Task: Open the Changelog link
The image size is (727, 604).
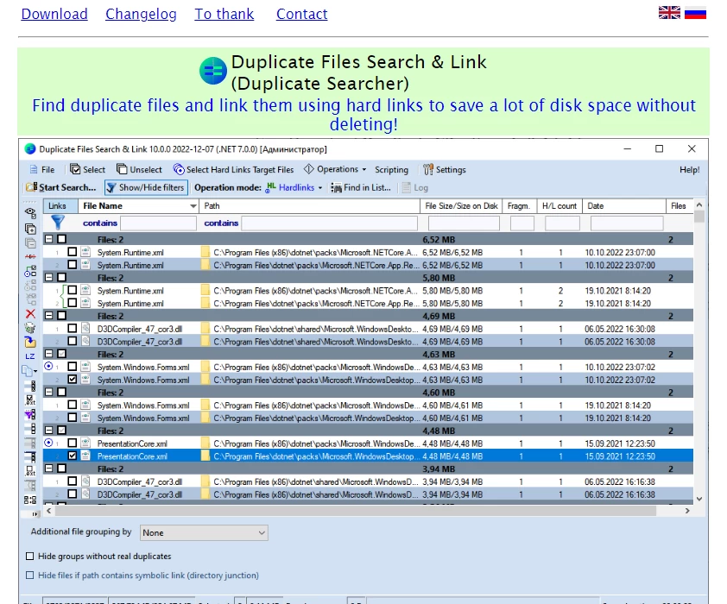Action: pyautogui.click(x=141, y=14)
